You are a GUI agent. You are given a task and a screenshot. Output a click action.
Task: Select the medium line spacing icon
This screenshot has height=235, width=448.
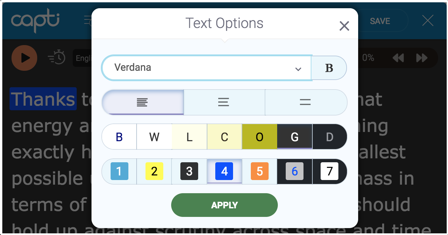pyautogui.click(x=224, y=102)
